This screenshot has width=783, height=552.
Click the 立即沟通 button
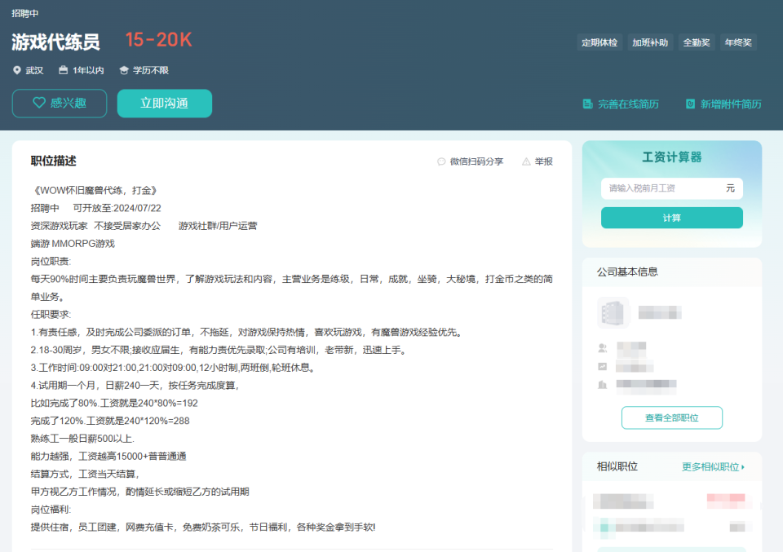164,104
